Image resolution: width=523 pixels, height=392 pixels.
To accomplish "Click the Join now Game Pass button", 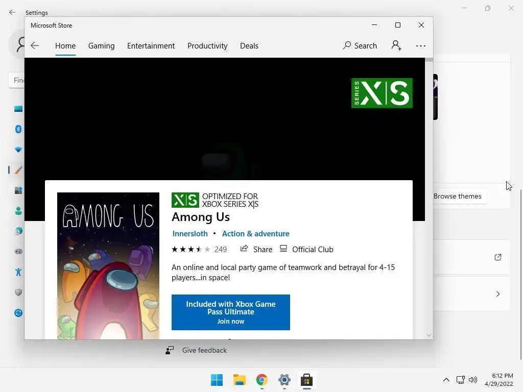I will [231, 312].
